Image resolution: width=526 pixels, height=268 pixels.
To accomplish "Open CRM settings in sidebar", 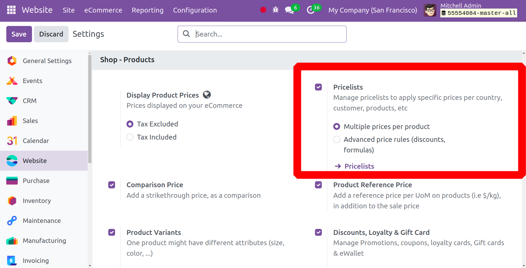I will click(x=29, y=101).
